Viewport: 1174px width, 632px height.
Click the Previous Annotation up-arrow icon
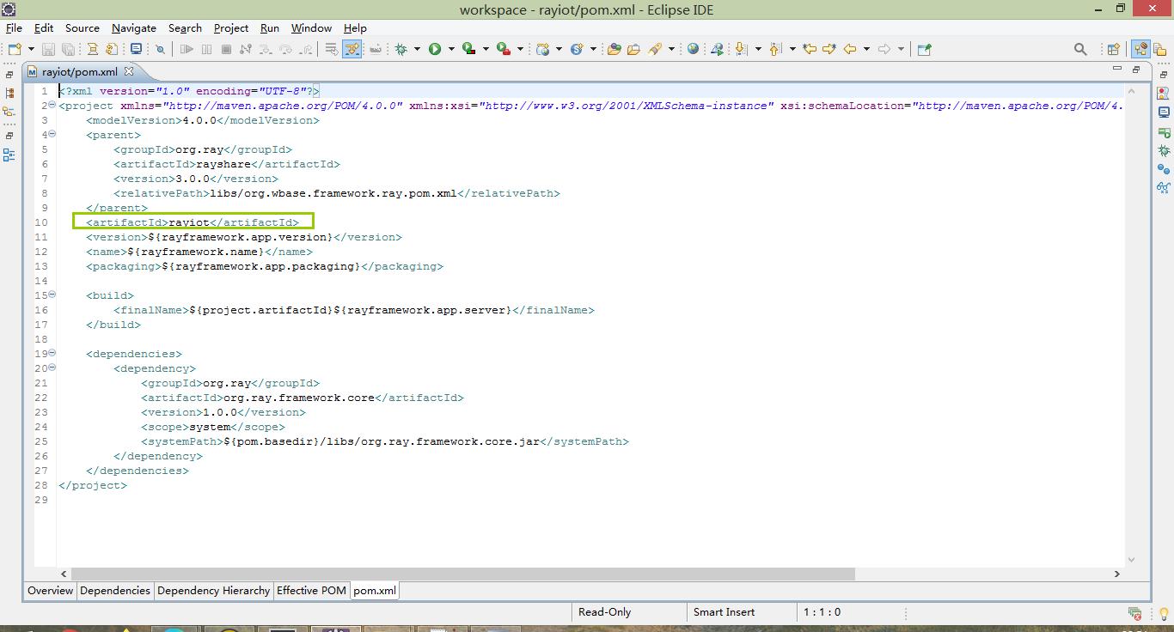(775, 49)
